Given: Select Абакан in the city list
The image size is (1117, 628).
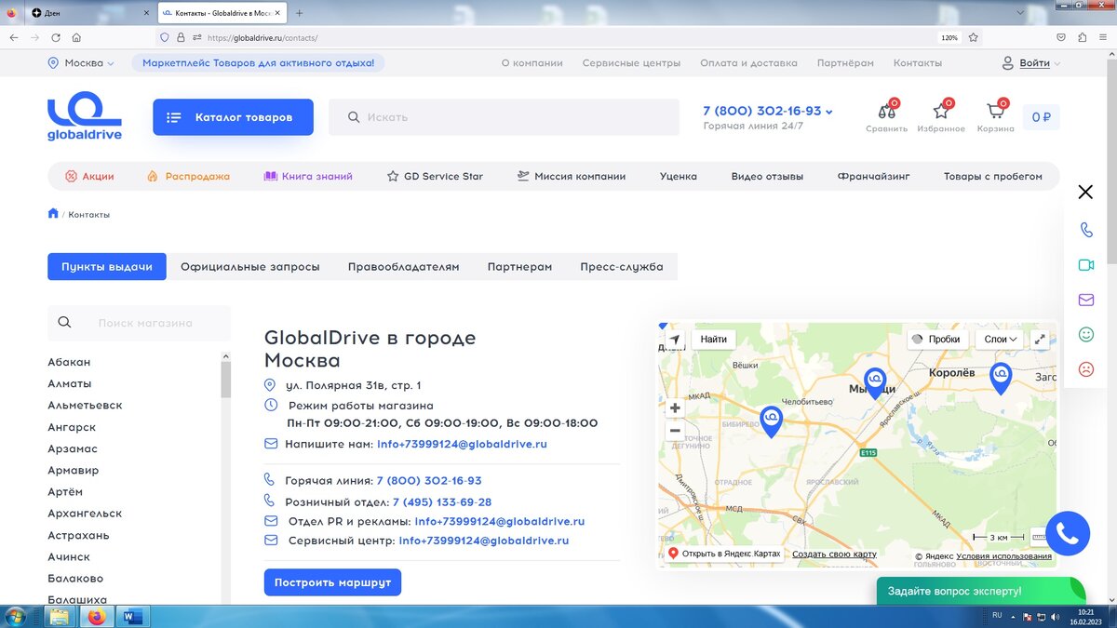Looking at the screenshot, I should [69, 362].
